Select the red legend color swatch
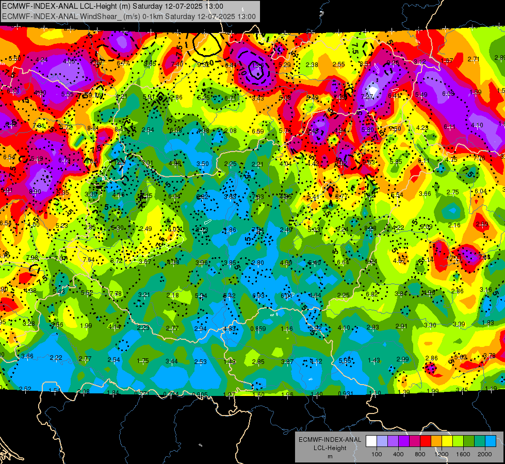This screenshot has height=464, width=505. pos(426,441)
